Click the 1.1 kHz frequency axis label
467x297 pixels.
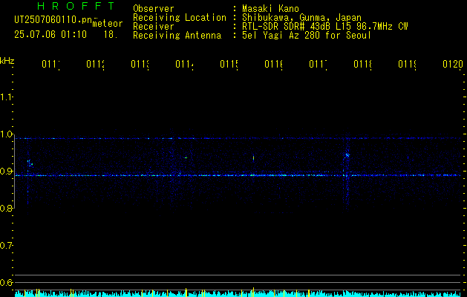point(7,97)
